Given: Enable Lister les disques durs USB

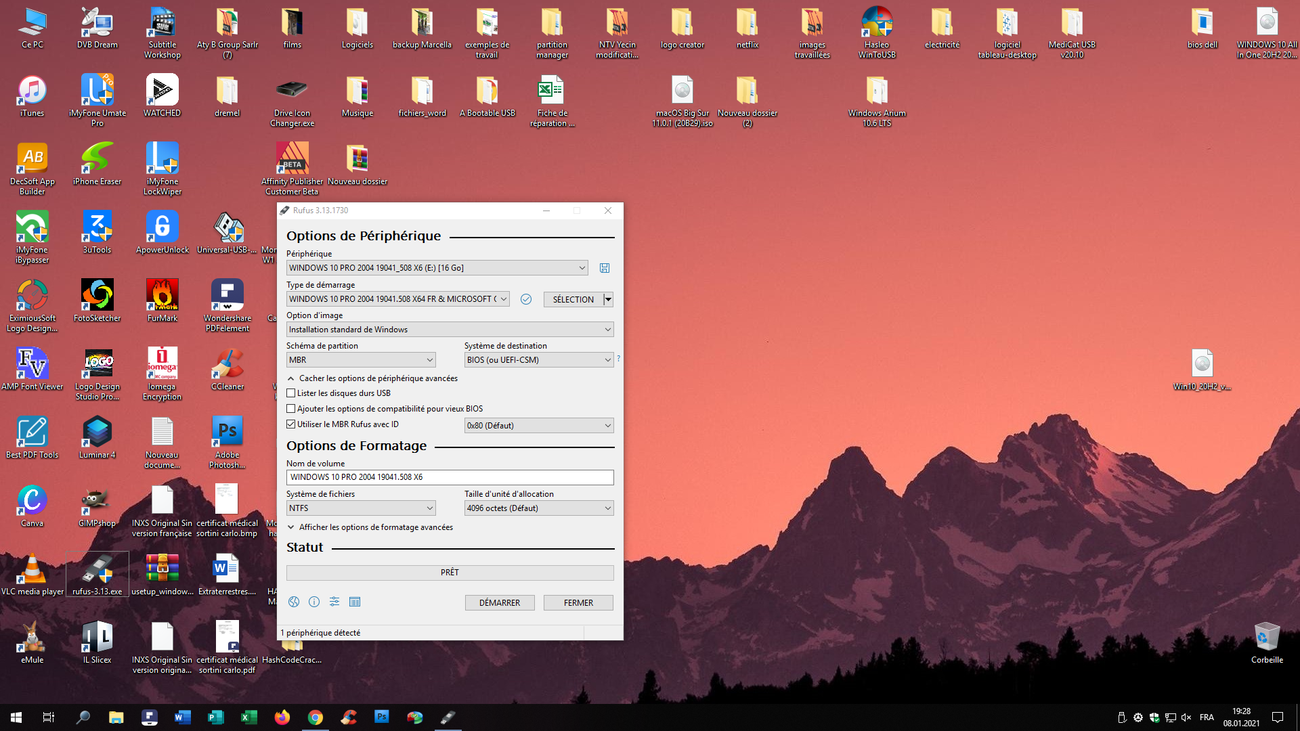Looking at the screenshot, I should tap(291, 393).
